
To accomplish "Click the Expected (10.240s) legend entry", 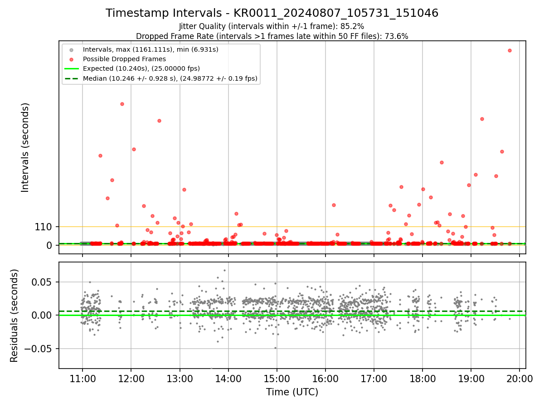I will 141,68.
